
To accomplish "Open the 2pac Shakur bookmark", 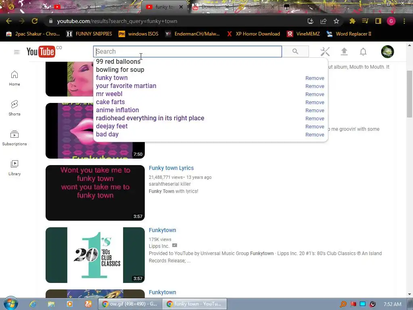I will [x=33, y=34].
